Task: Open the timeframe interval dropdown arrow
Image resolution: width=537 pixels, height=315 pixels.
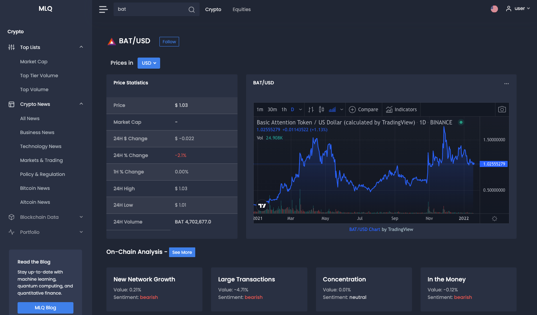Action: pos(301,109)
